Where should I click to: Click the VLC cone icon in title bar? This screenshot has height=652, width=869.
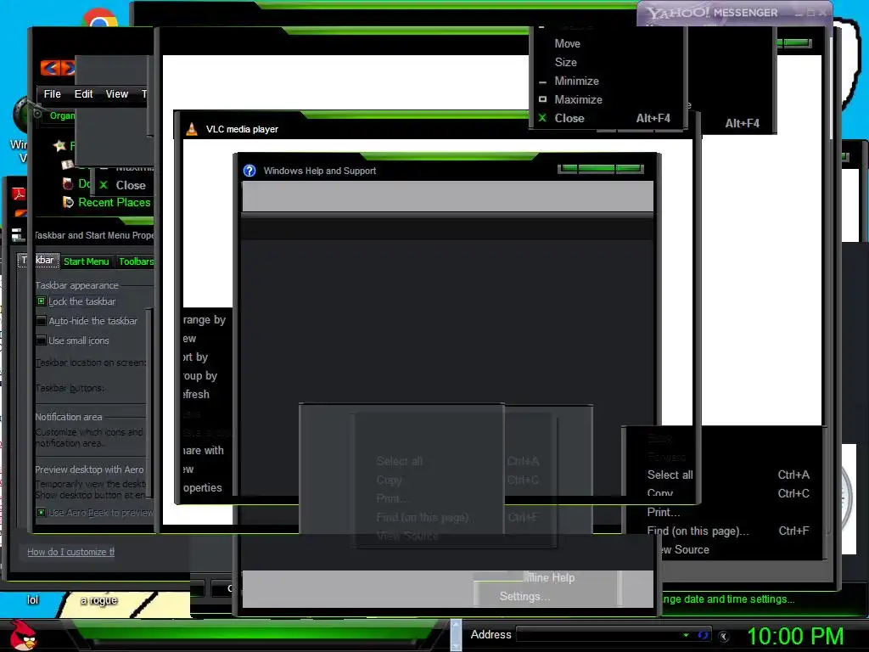click(192, 129)
